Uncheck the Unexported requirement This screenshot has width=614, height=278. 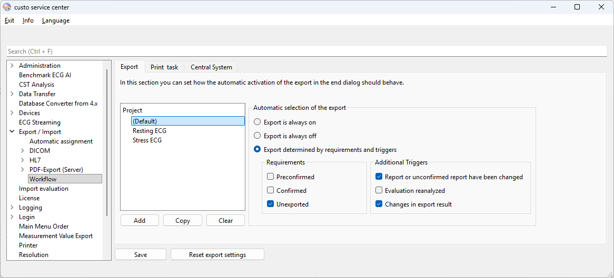(x=271, y=204)
